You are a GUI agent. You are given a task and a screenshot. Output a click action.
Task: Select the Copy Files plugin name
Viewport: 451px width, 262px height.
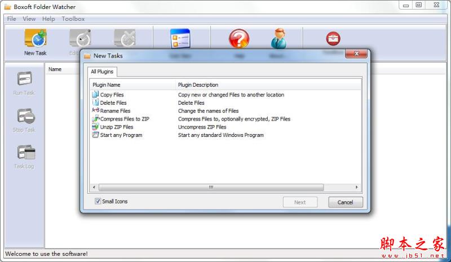[x=112, y=95]
